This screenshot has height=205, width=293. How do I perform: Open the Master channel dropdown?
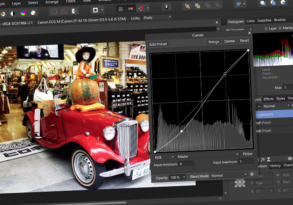[x=208, y=155]
